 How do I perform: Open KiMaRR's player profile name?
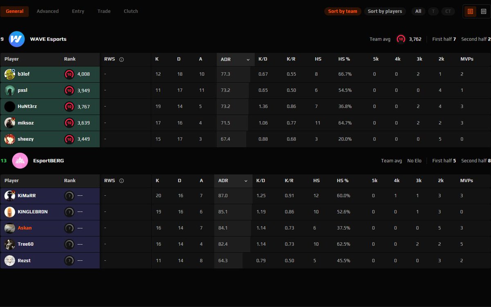pos(27,196)
